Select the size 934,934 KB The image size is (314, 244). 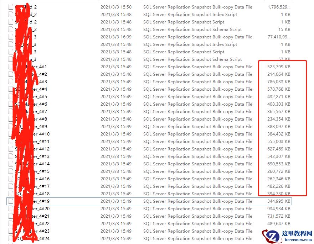click(279, 209)
